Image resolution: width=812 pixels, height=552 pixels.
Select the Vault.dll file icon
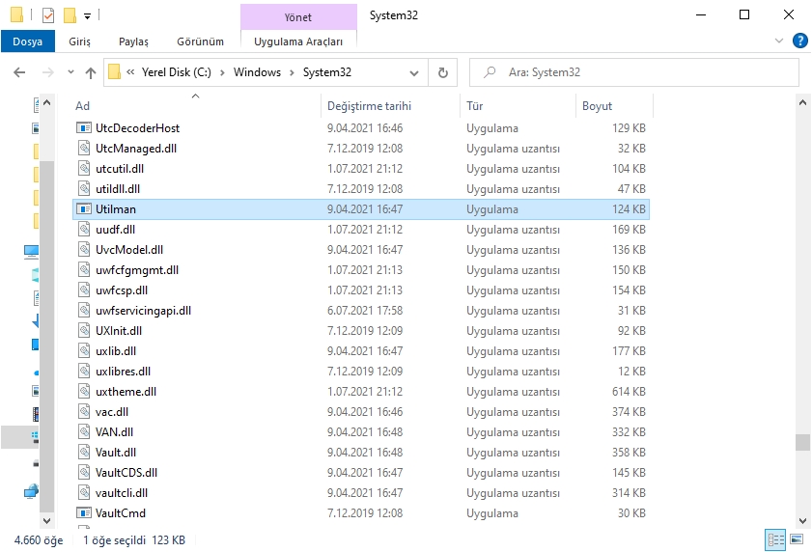click(x=84, y=452)
